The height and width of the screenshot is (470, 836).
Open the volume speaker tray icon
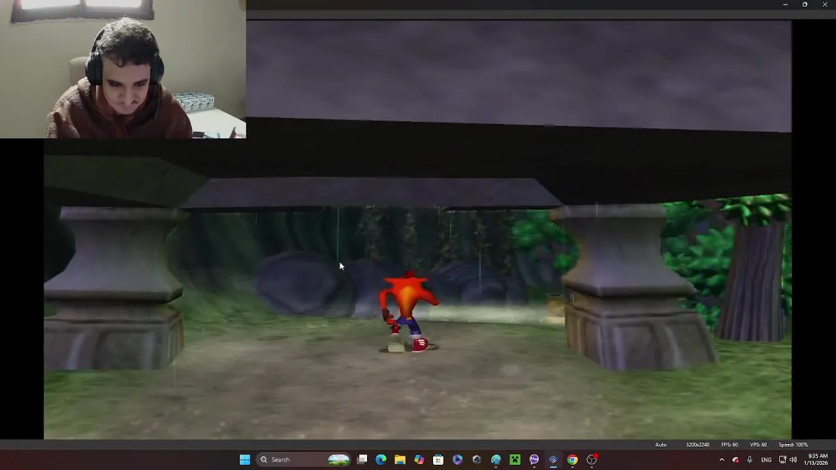click(794, 460)
